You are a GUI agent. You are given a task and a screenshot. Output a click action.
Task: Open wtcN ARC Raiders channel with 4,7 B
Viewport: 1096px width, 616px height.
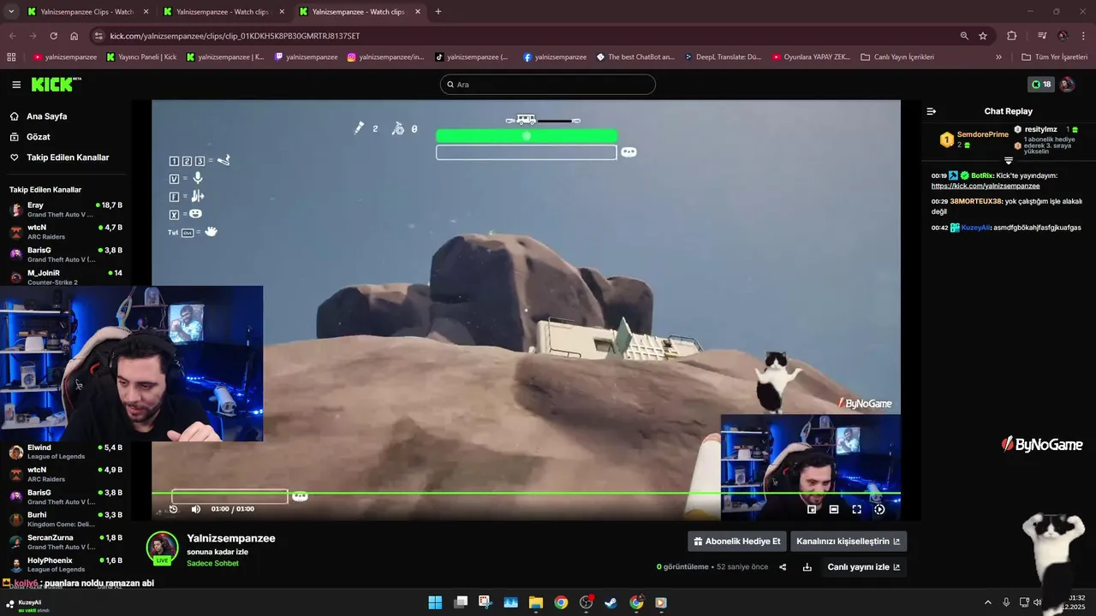(x=65, y=232)
